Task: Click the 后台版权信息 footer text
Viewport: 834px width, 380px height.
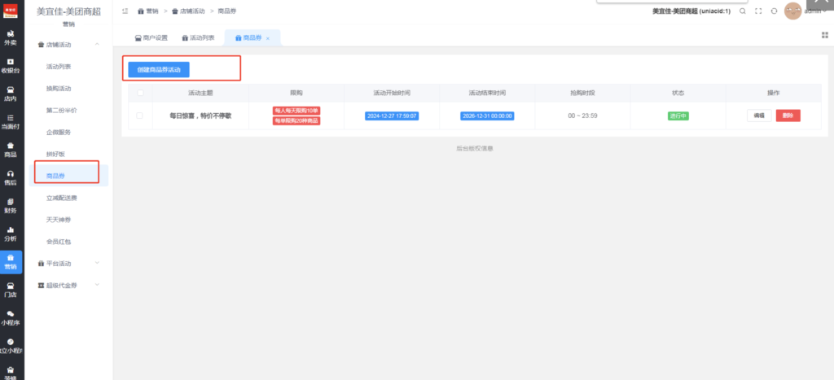Action: click(475, 149)
